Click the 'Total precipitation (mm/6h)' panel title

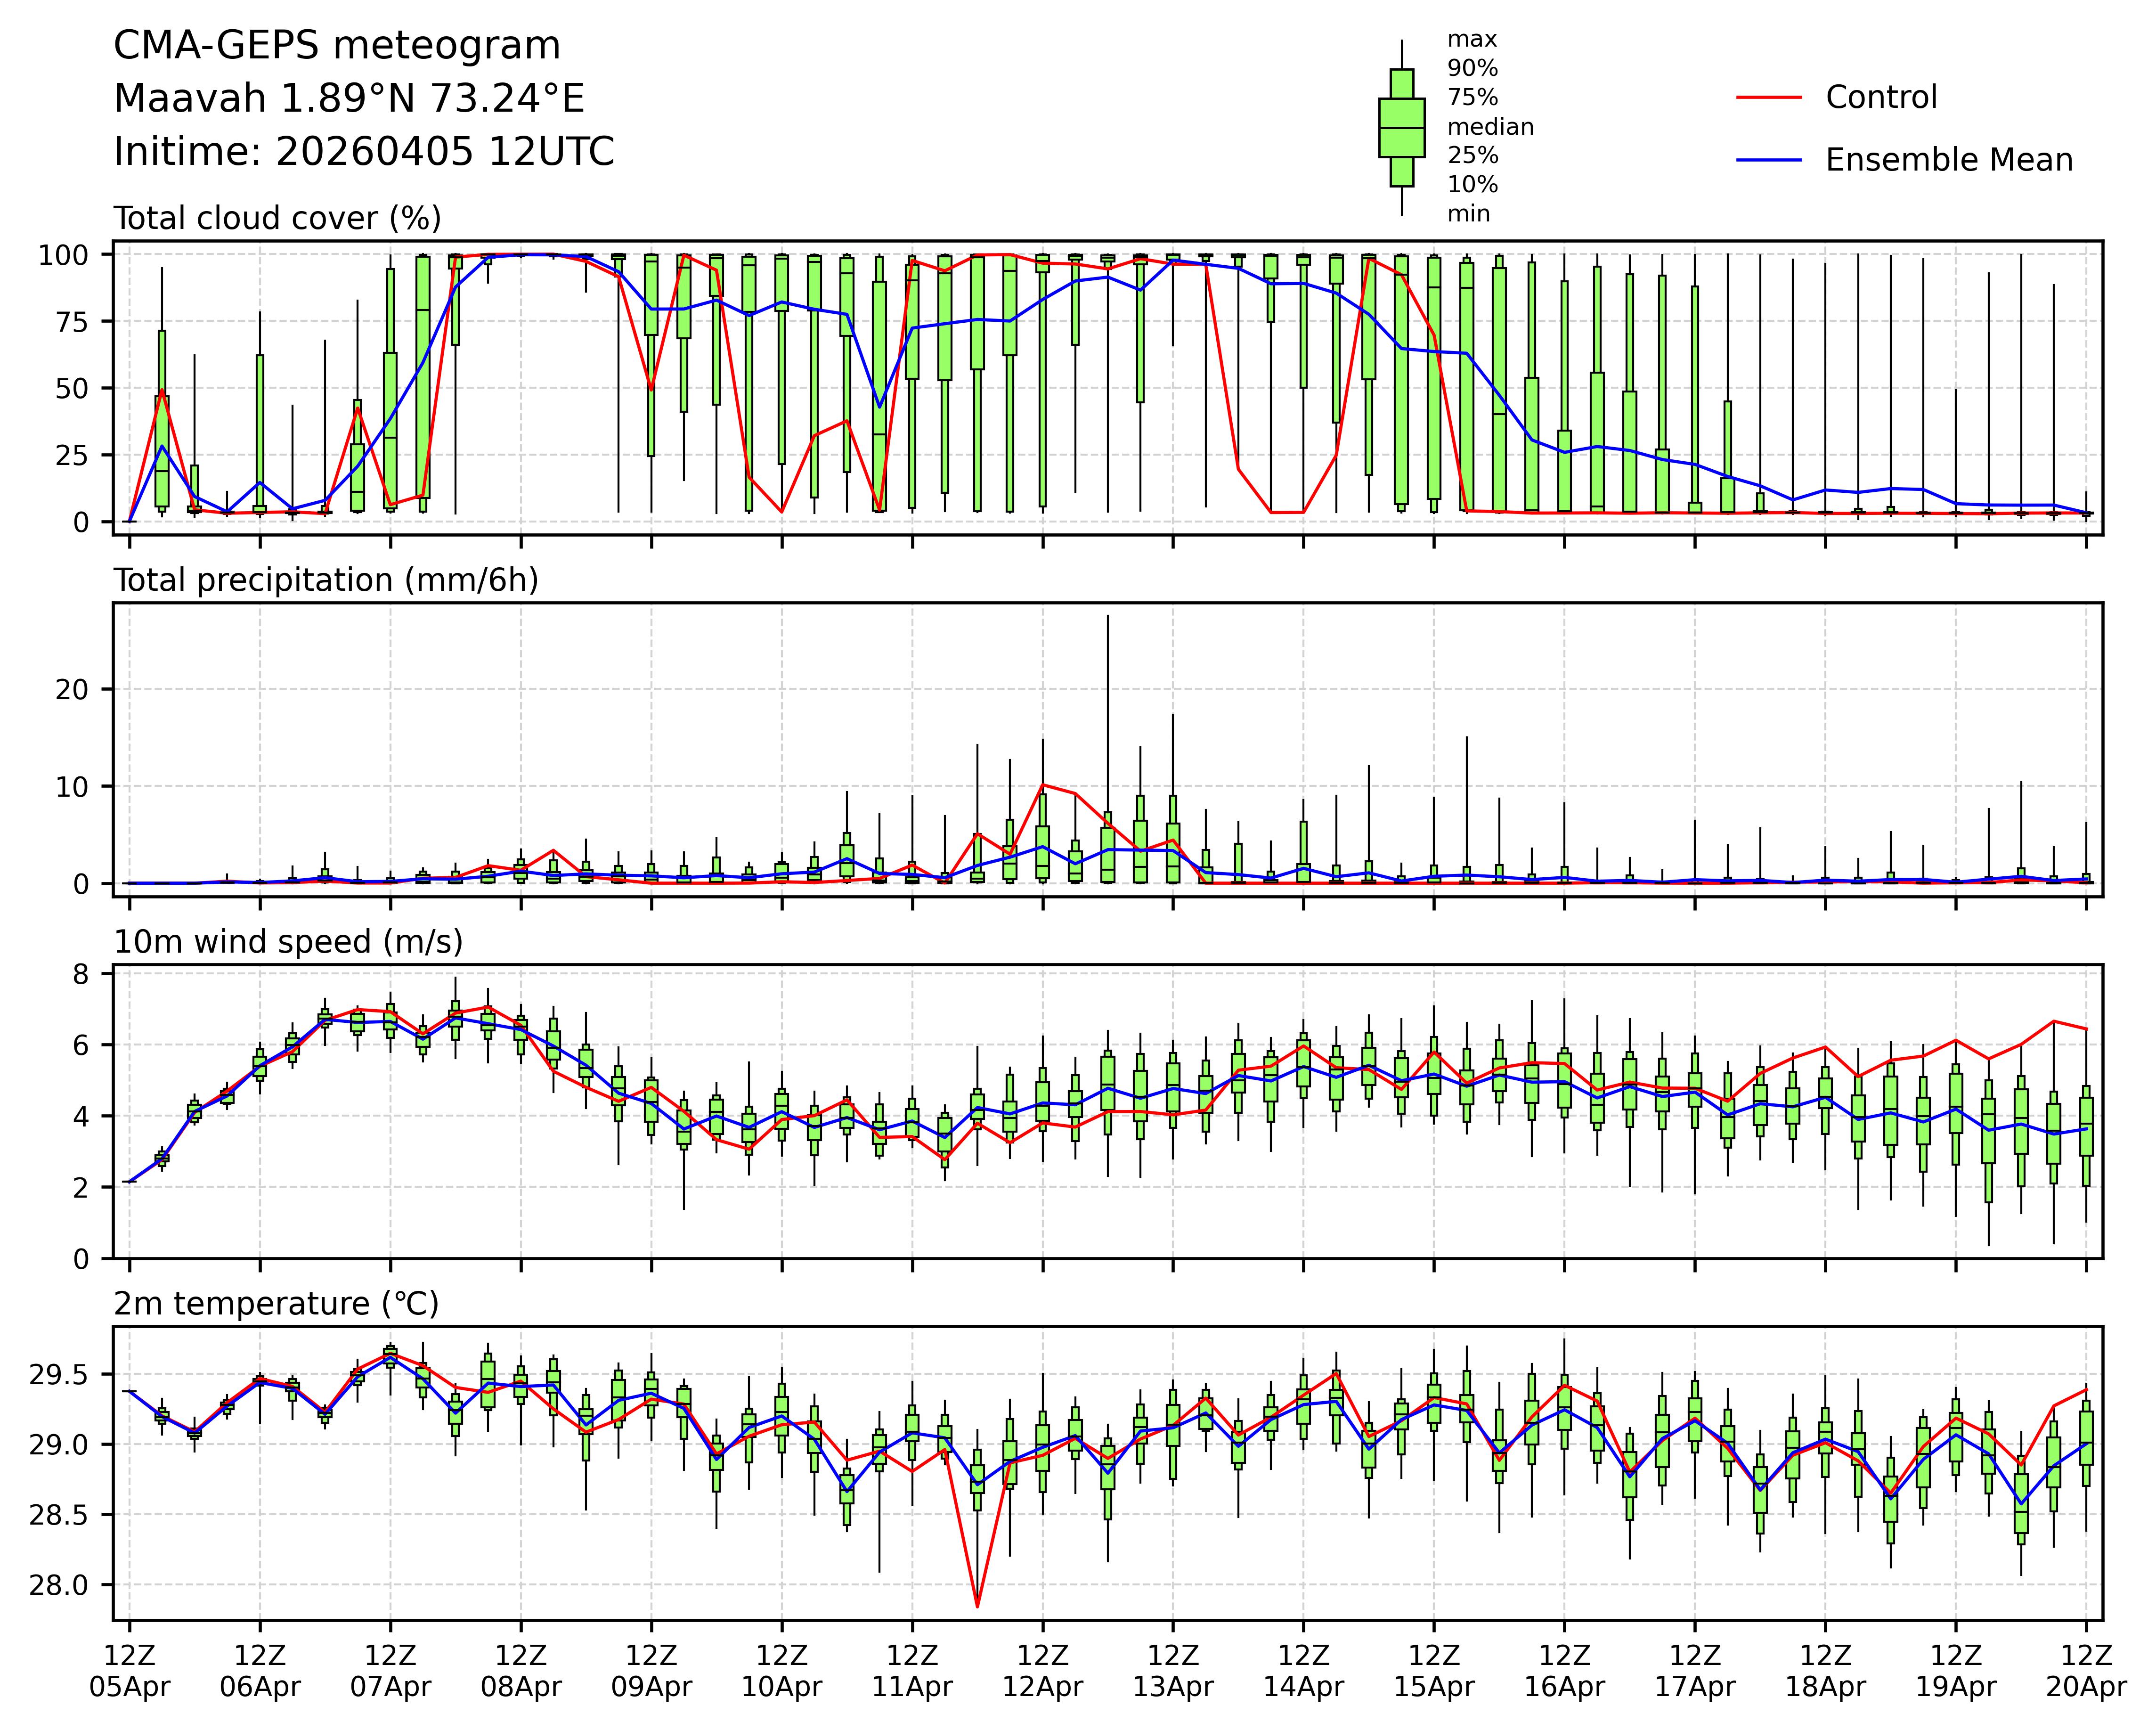(x=326, y=580)
